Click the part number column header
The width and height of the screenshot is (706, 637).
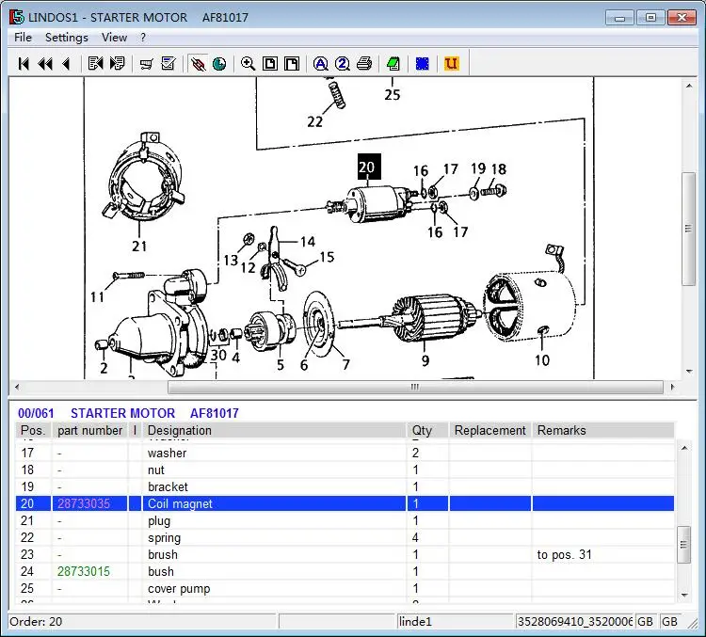tap(89, 430)
